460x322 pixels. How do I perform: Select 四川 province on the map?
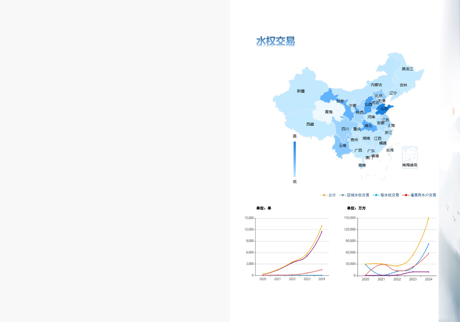click(345, 129)
